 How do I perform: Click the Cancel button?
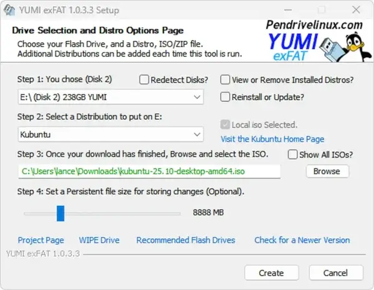336,273
